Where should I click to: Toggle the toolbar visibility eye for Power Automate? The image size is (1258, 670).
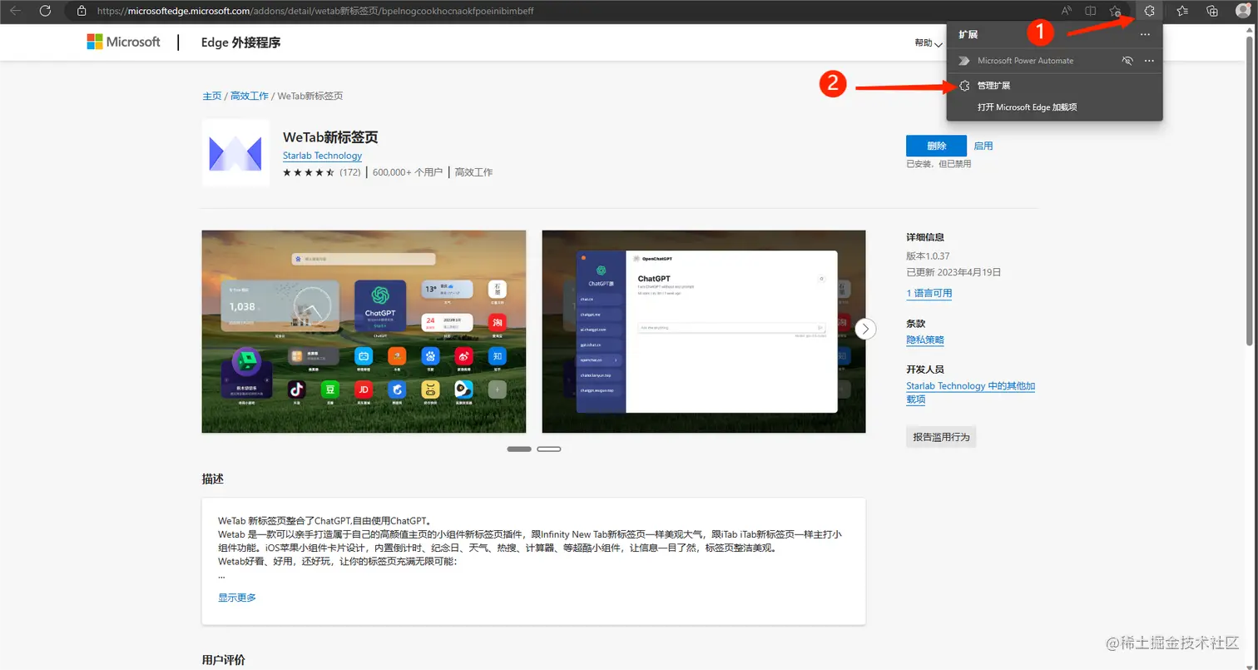point(1127,61)
